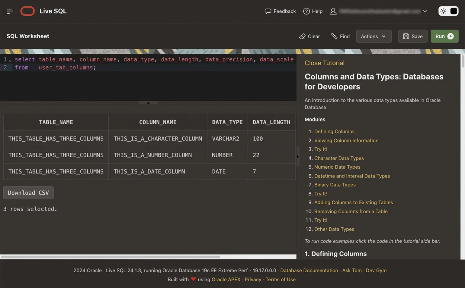465x288 pixels.
Task: Click the tutorial panel vertical scrollbar
Action: (x=463, y=61)
